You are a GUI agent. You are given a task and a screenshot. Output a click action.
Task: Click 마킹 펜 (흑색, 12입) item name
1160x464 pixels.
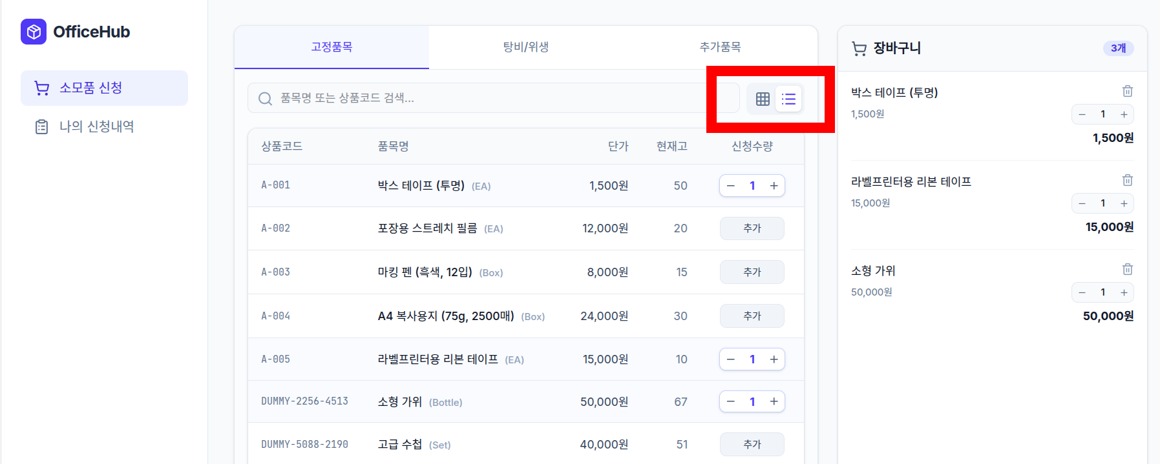point(425,272)
